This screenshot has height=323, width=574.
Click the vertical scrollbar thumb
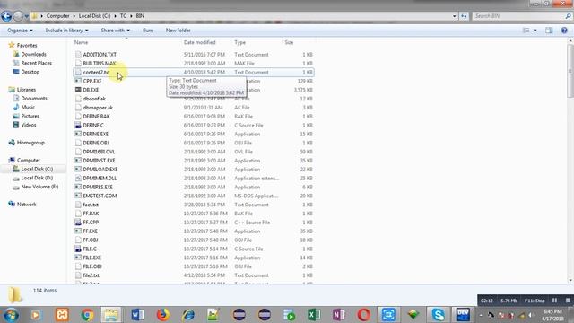570,70
